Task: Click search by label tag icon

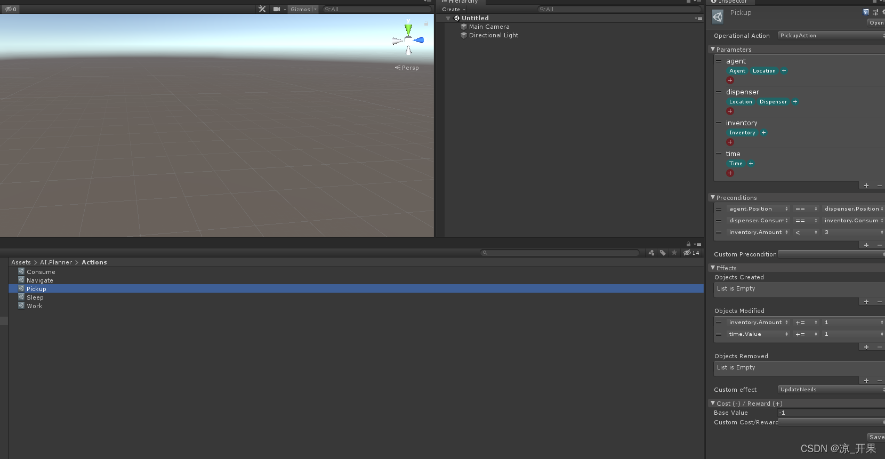Action: tap(663, 253)
